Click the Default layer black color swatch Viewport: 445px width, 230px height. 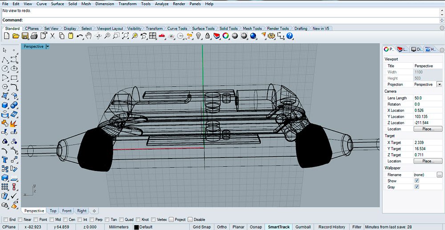click(x=137, y=227)
